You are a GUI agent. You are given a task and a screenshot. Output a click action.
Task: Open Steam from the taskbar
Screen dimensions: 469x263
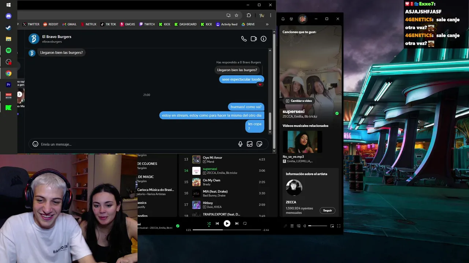(8, 28)
